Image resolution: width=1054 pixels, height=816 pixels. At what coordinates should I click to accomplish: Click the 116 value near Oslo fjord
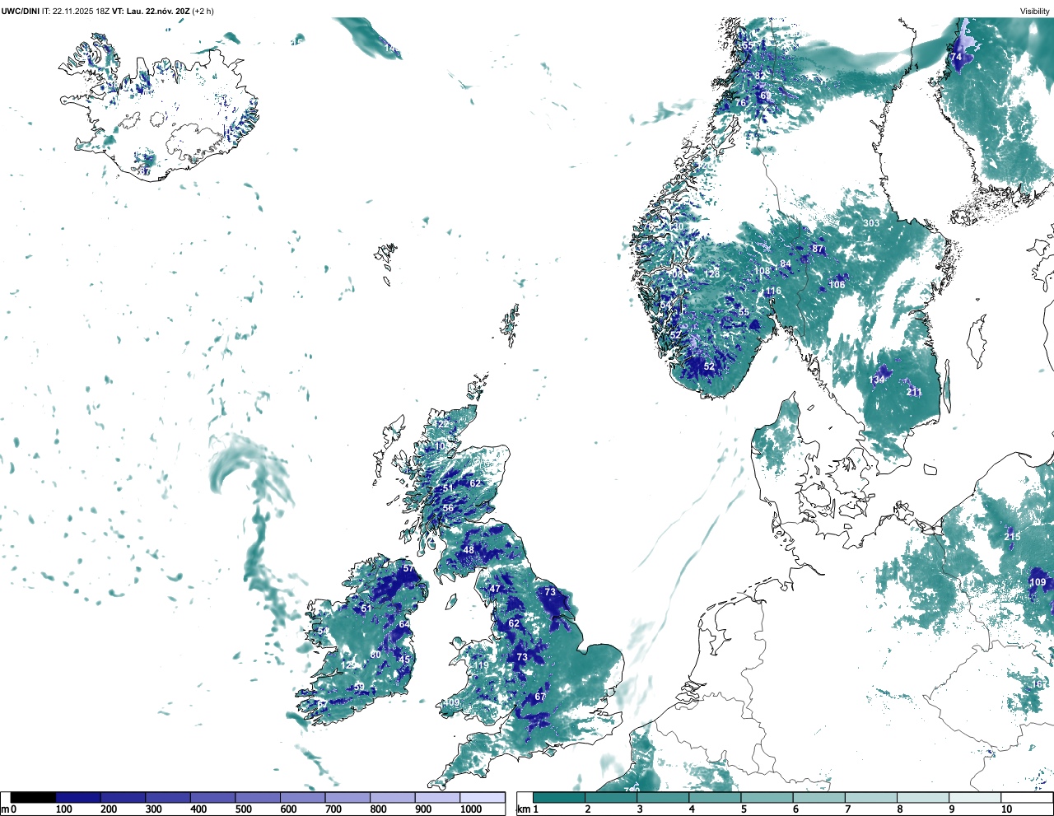tap(773, 291)
